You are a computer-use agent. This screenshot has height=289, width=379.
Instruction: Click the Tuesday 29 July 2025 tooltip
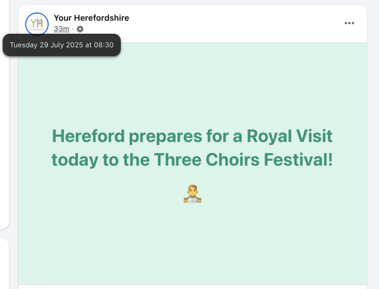point(62,45)
